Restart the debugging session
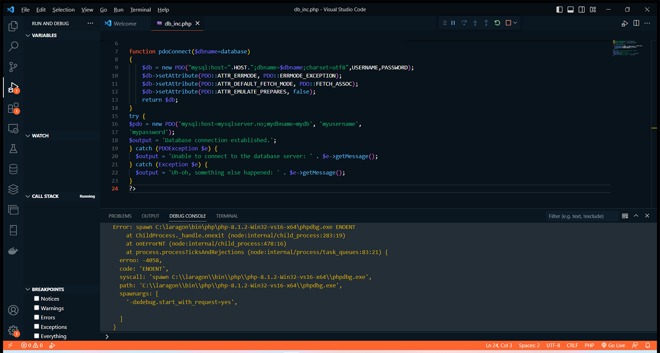660x353 pixels. click(x=497, y=23)
